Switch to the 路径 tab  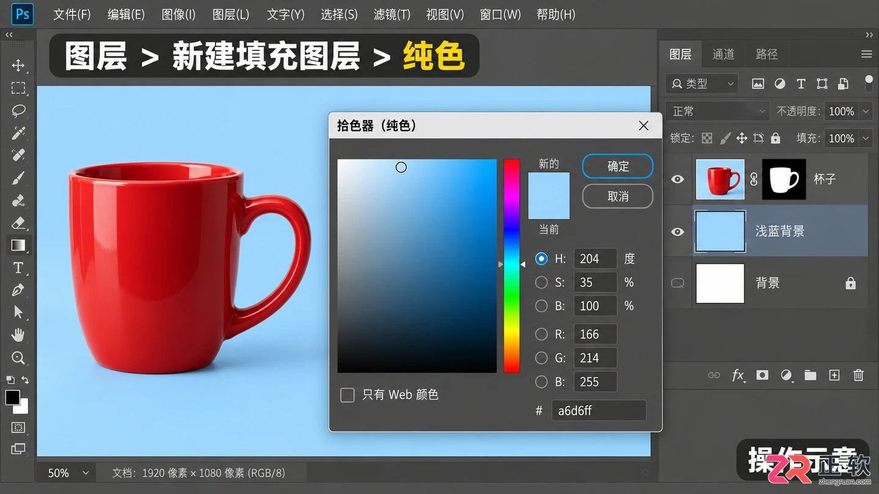tap(767, 54)
